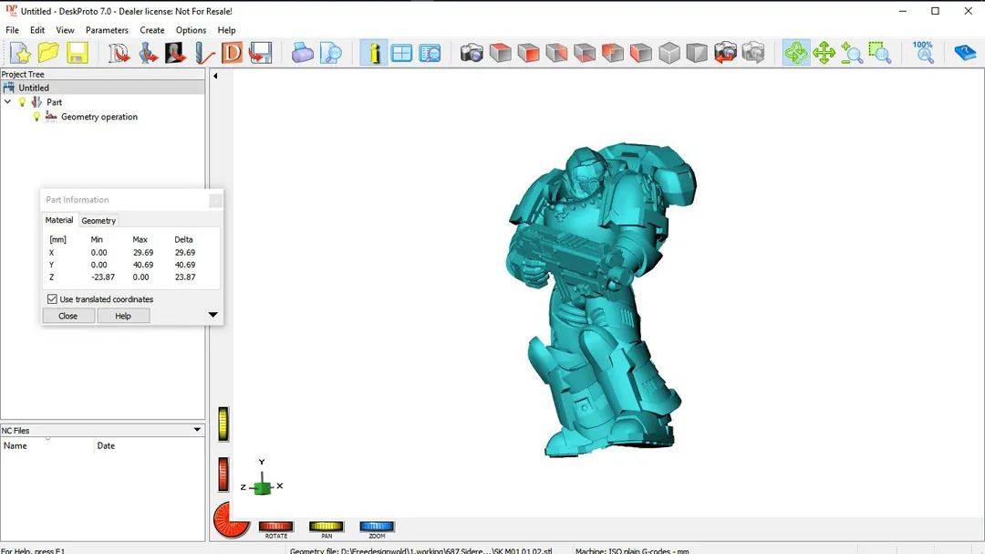Expand the Part Information dialog down arrow
Viewport: 985px width, 554px height.
pyautogui.click(x=213, y=314)
